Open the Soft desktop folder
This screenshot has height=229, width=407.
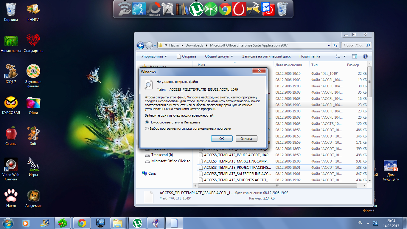pyautogui.click(x=33, y=136)
